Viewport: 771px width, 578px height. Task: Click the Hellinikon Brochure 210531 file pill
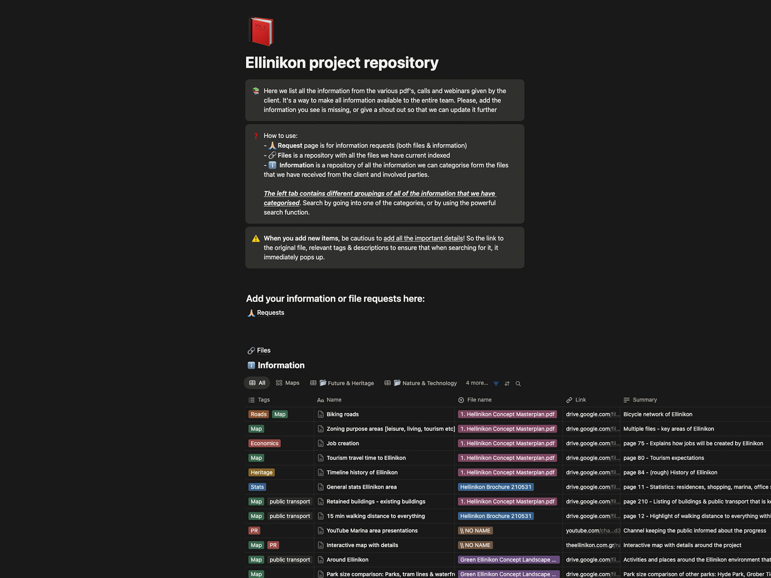click(x=495, y=487)
